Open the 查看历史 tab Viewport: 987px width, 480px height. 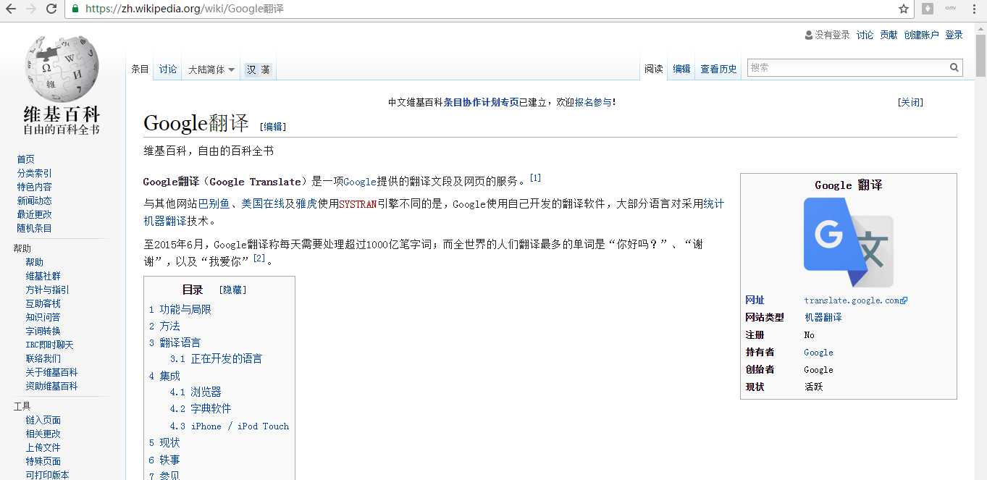click(x=718, y=69)
